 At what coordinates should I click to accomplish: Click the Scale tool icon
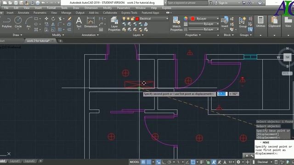point(53,29)
